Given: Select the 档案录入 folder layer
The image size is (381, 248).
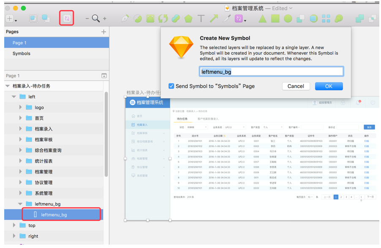Looking at the screenshot, I should (x=54, y=129).
